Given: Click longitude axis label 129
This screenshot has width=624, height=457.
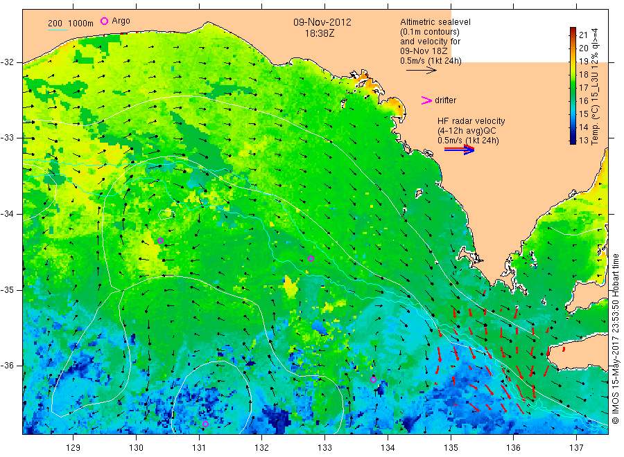Looking at the screenshot, I should 73,448.
